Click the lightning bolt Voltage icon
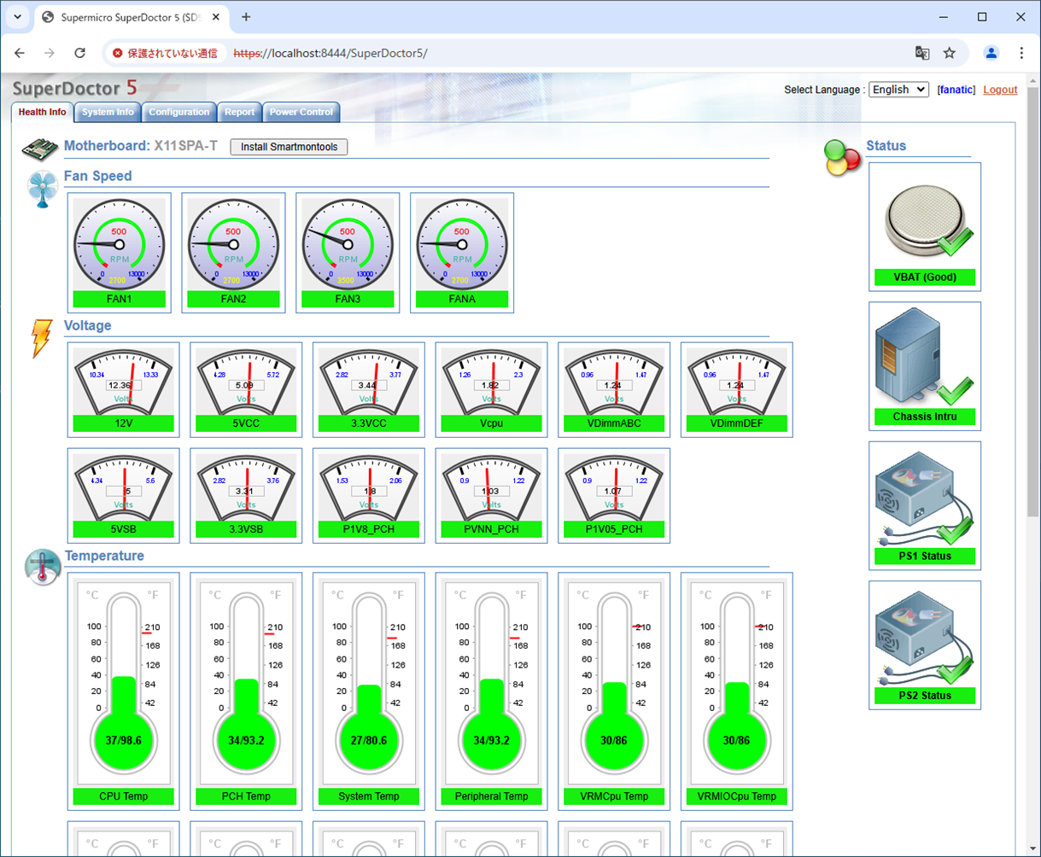This screenshot has width=1041, height=857. 41,339
